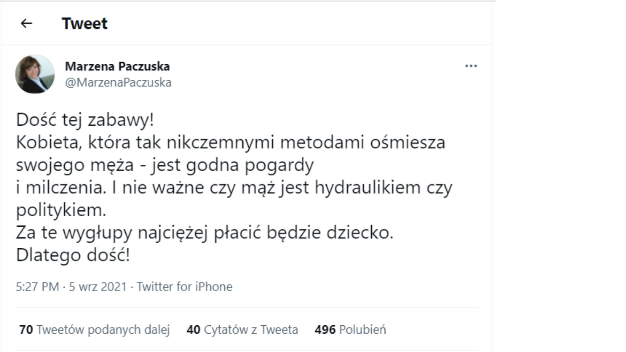Click the word hydraulikiem in the tweet
Image resolution: width=626 pixels, height=352 pixels.
(x=367, y=188)
